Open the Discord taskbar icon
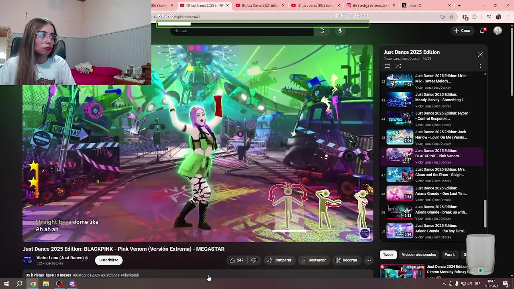 click(72, 284)
